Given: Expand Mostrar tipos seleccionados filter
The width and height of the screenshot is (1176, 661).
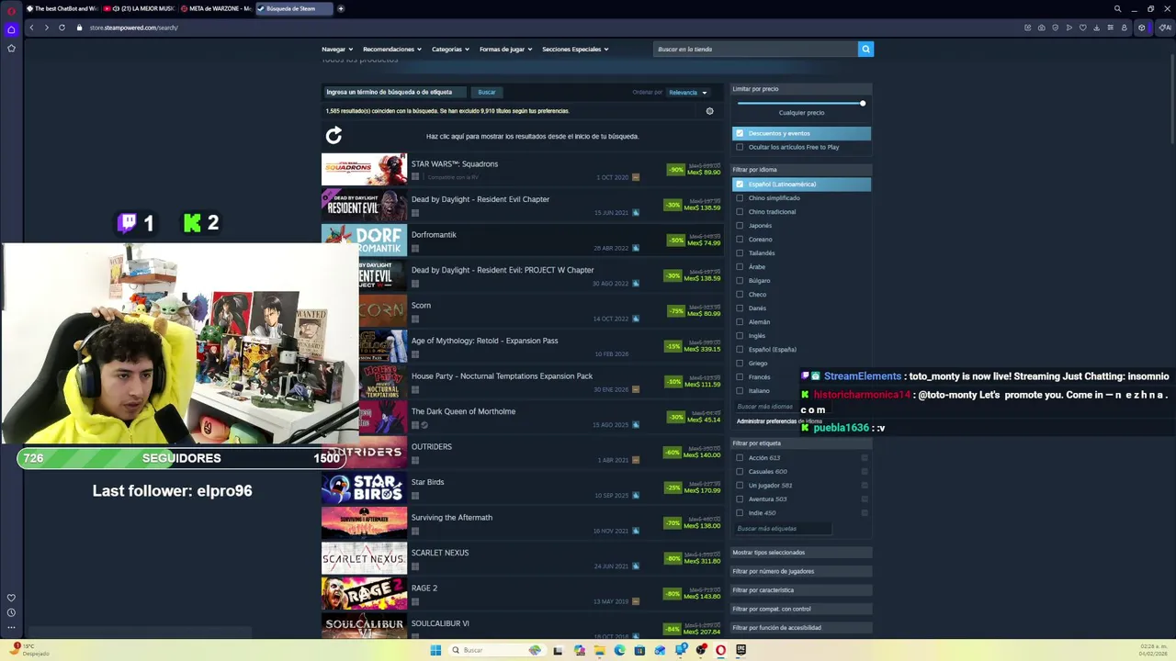Looking at the screenshot, I should click(800, 552).
